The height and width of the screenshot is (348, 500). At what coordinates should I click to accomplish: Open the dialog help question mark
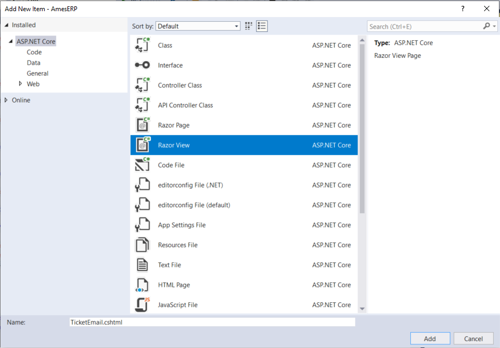click(x=463, y=9)
